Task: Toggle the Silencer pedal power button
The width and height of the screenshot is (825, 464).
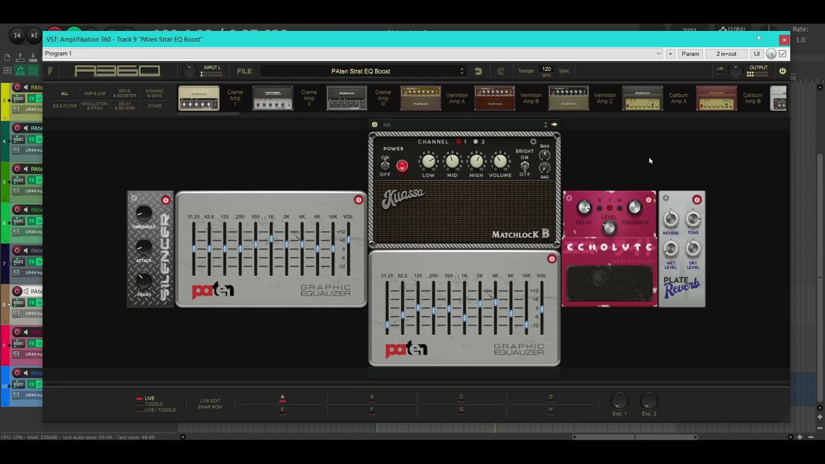Action: 166,200
